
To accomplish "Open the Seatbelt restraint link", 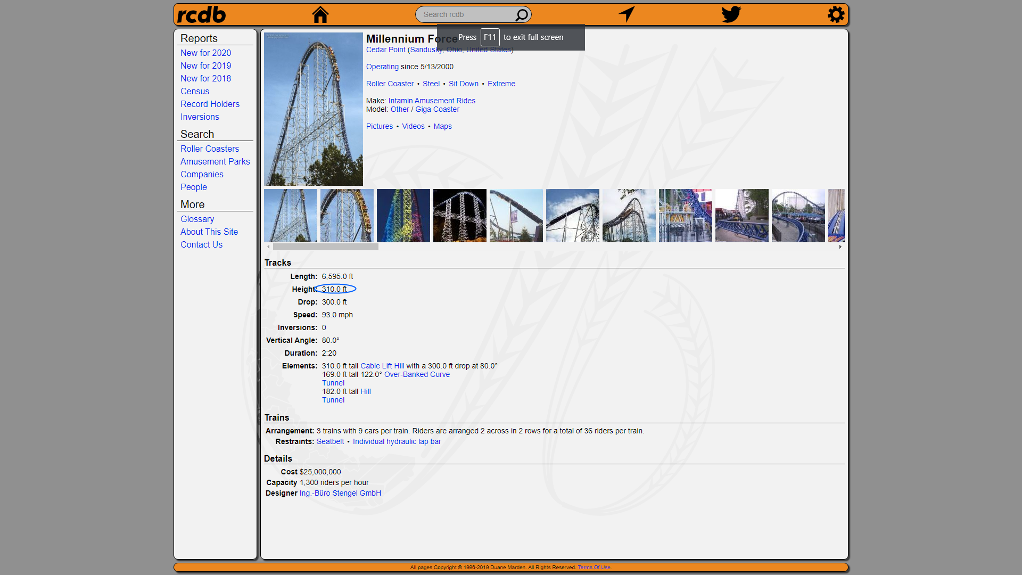I will tap(330, 441).
